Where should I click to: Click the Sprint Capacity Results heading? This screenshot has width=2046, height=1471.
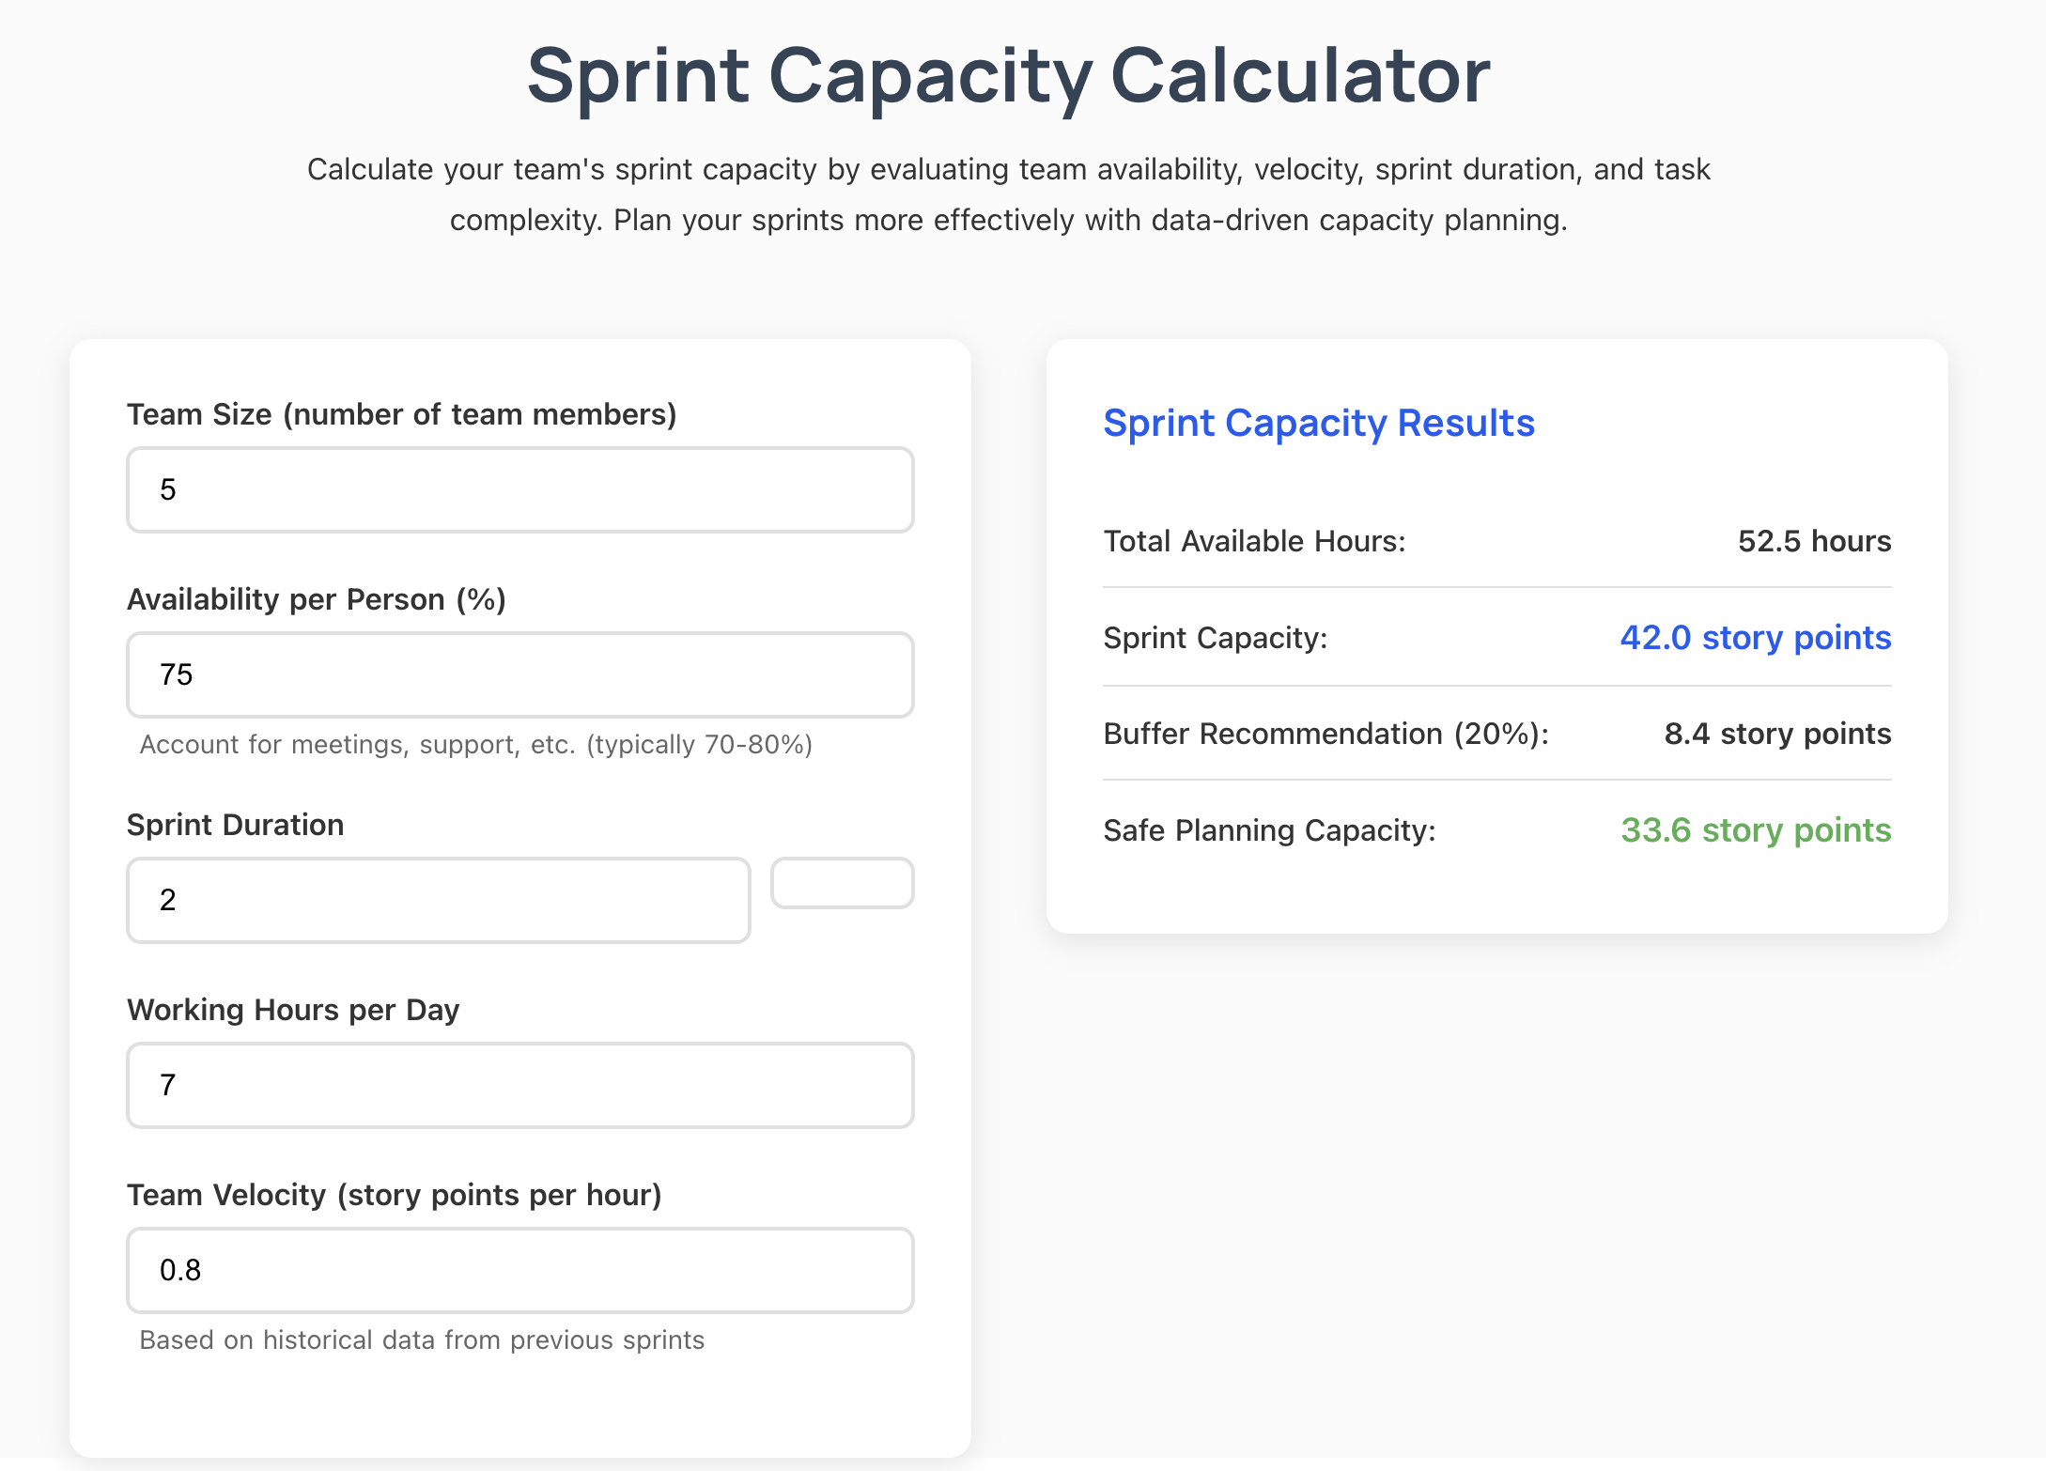click(1318, 424)
